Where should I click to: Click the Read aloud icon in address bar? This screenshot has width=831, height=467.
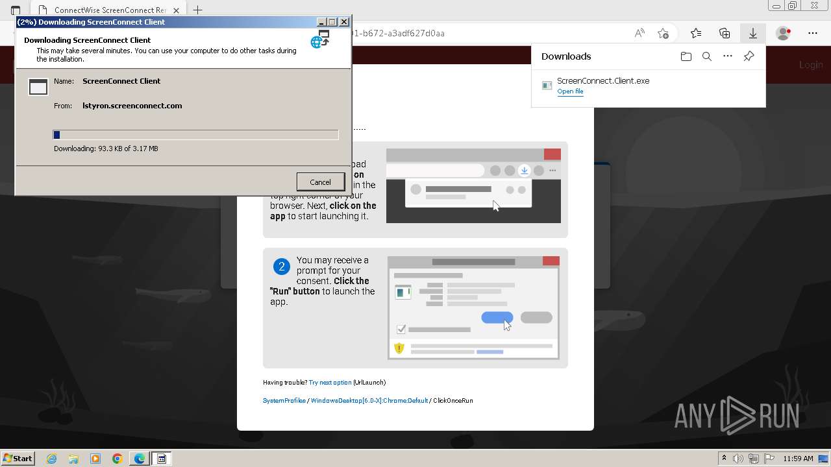(639, 33)
